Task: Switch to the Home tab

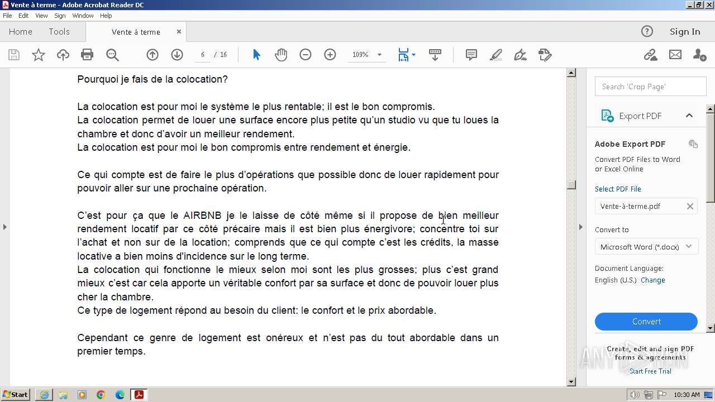Action: point(21,32)
